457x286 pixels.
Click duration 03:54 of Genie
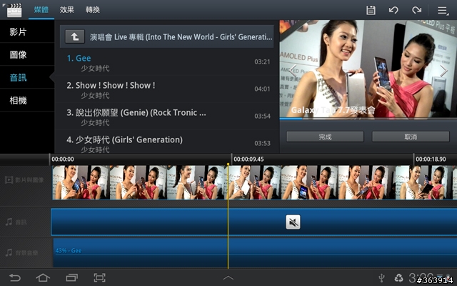(x=262, y=116)
